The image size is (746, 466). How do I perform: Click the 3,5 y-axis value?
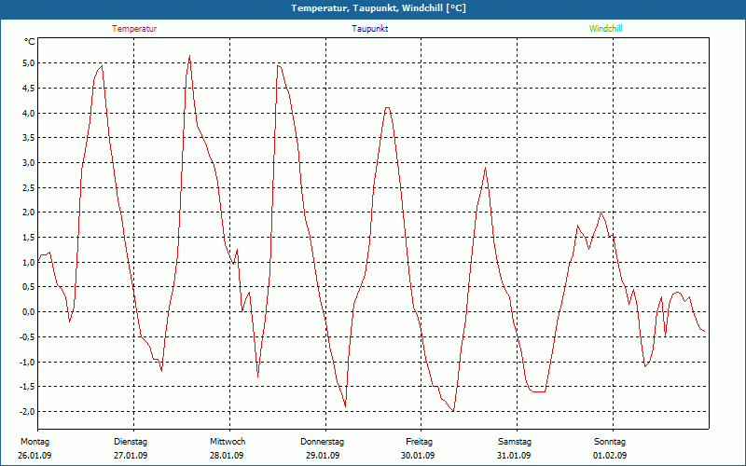28,138
